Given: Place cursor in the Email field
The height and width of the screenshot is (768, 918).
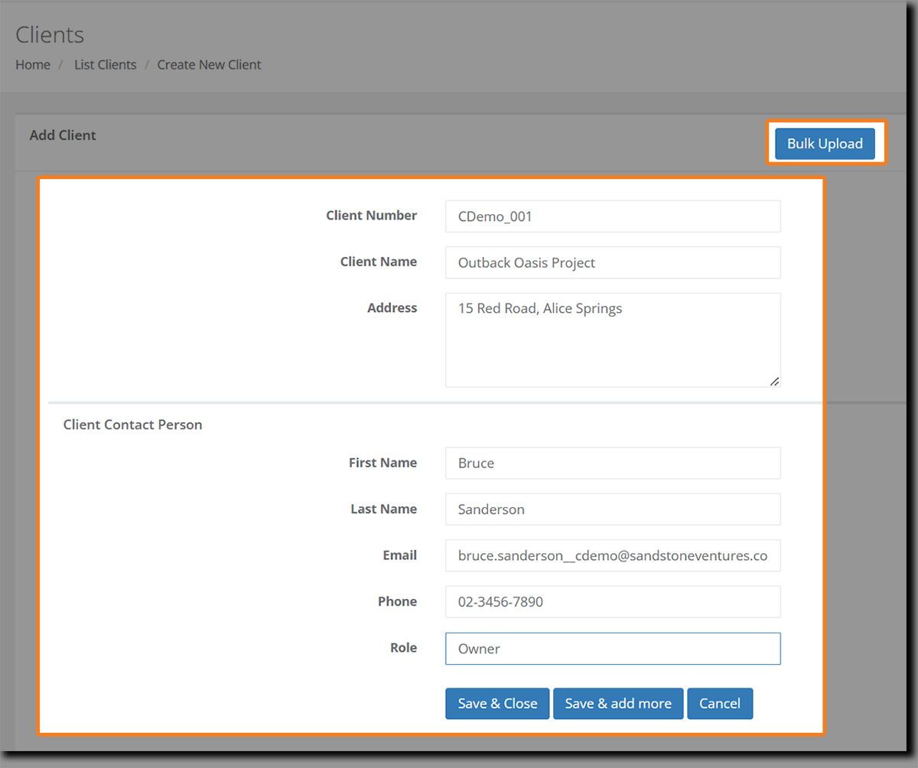Looking at the screenshot, I should [612, 556].
